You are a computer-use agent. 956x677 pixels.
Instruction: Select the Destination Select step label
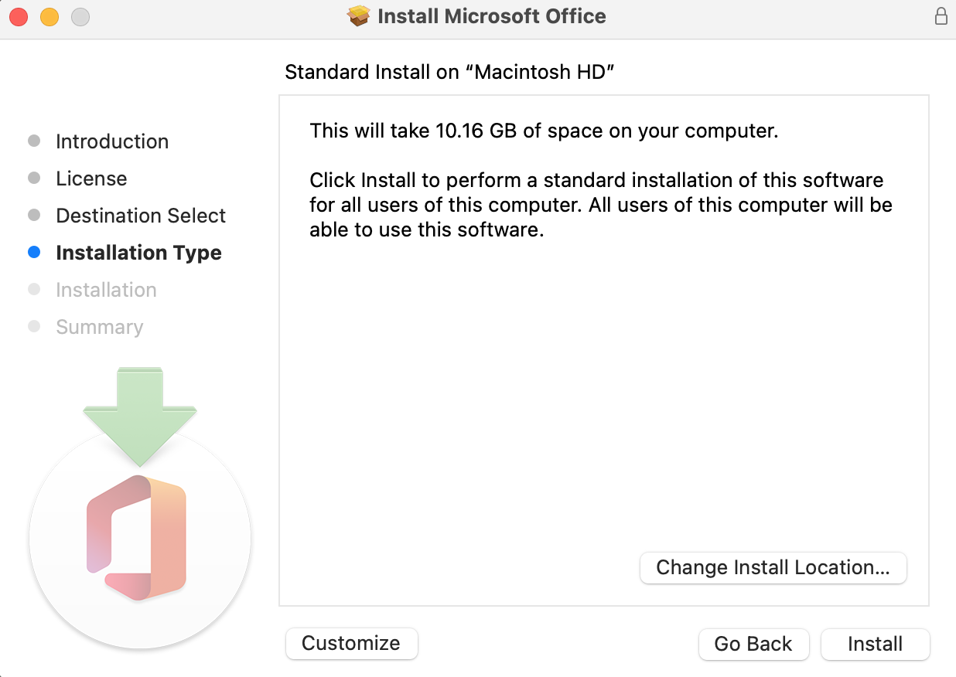(141, 216)
